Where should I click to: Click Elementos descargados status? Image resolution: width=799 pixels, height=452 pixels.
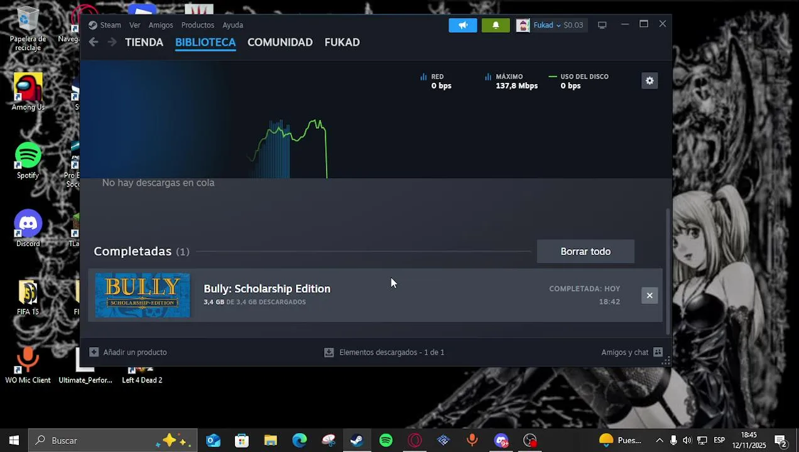tap(384, 352)
